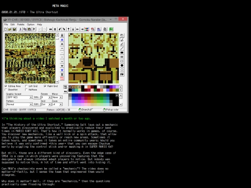The height and width of the screenshot is (188, 251).
Task: Click the red magnifier search toolbar icon
Action: 92,29
